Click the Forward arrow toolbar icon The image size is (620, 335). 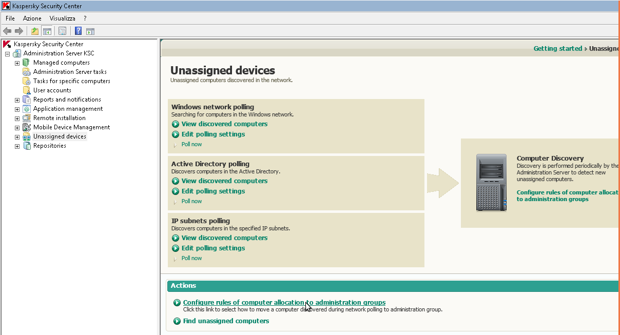coord(18,31)
